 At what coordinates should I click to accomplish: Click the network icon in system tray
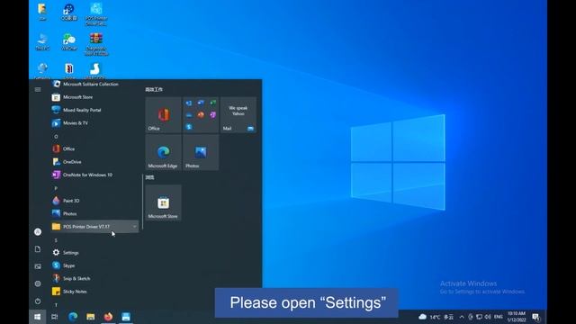[x=480, y=317]
